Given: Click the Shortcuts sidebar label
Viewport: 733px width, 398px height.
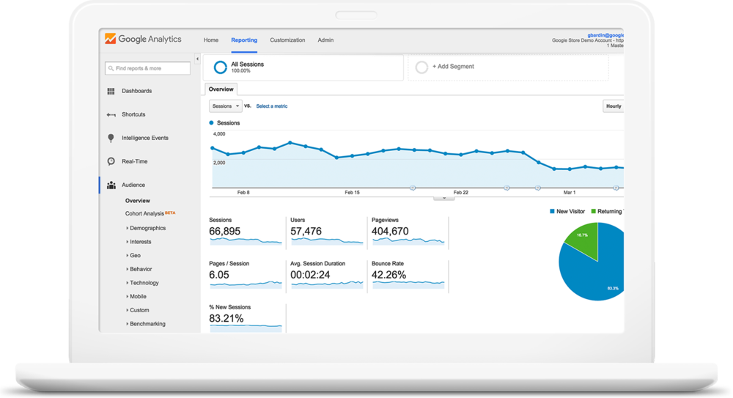Looking at the screenshot, I should pos(133,114).
